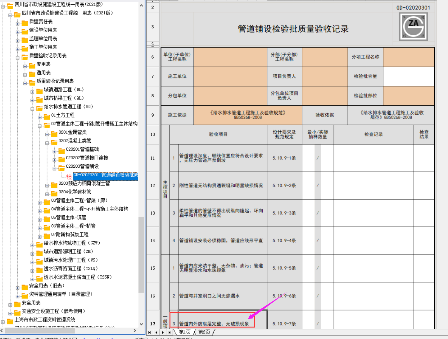The height and width of the screenshot is (339, 448).
Task: Click the form code GD-02020301 text
Action: [x=413, y=8]
